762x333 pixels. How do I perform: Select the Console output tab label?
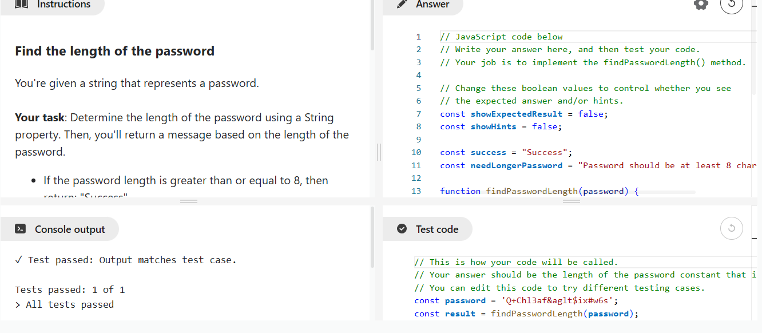pos(70,229)
